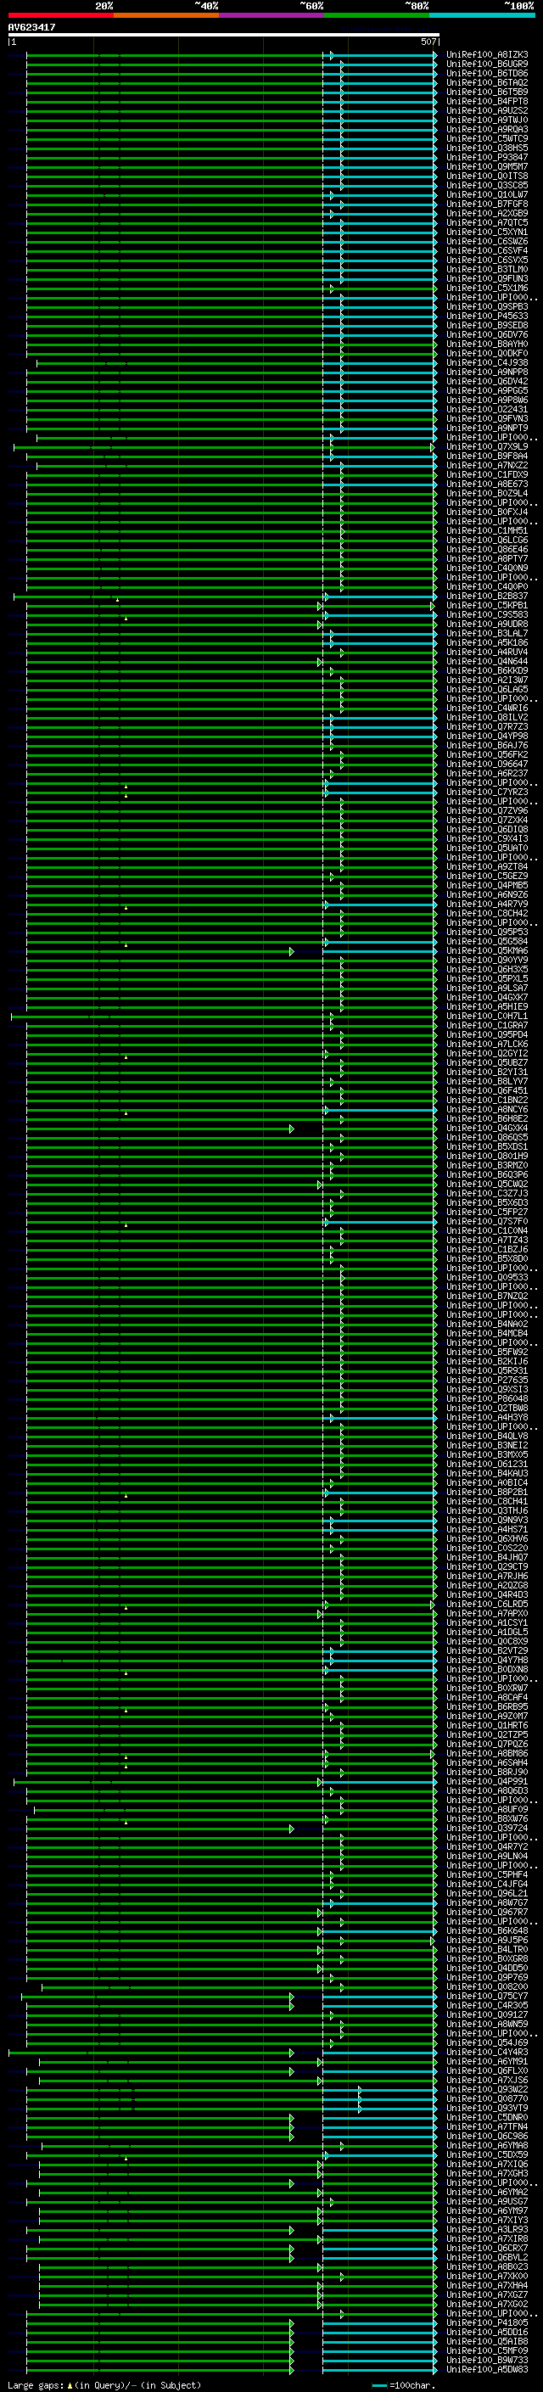
Task: Select subject UniRef100_B4FPT8
Action: [487, 101]
